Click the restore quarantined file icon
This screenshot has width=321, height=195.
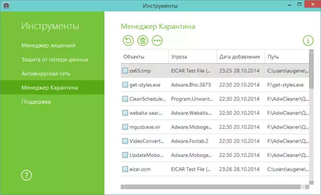pyautogui.click(x=128, y=41)
